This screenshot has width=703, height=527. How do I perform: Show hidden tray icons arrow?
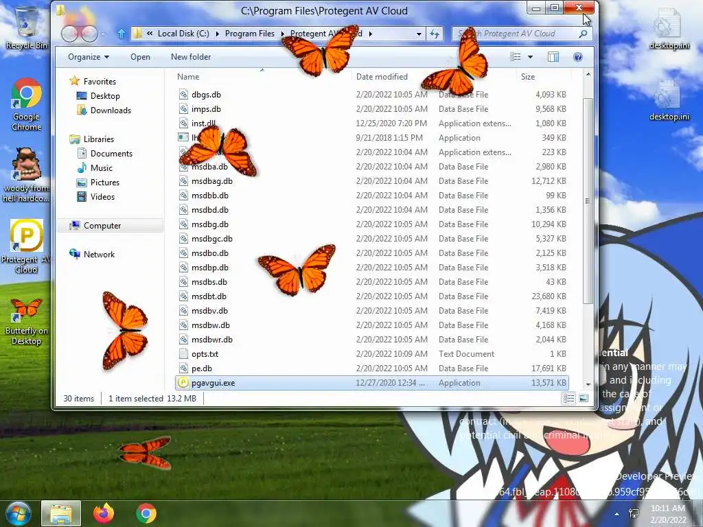click(617, 514)
